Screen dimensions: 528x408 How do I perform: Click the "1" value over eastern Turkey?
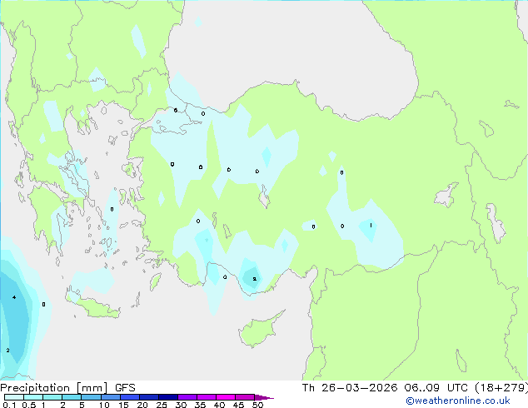click(x=371, y=225)
